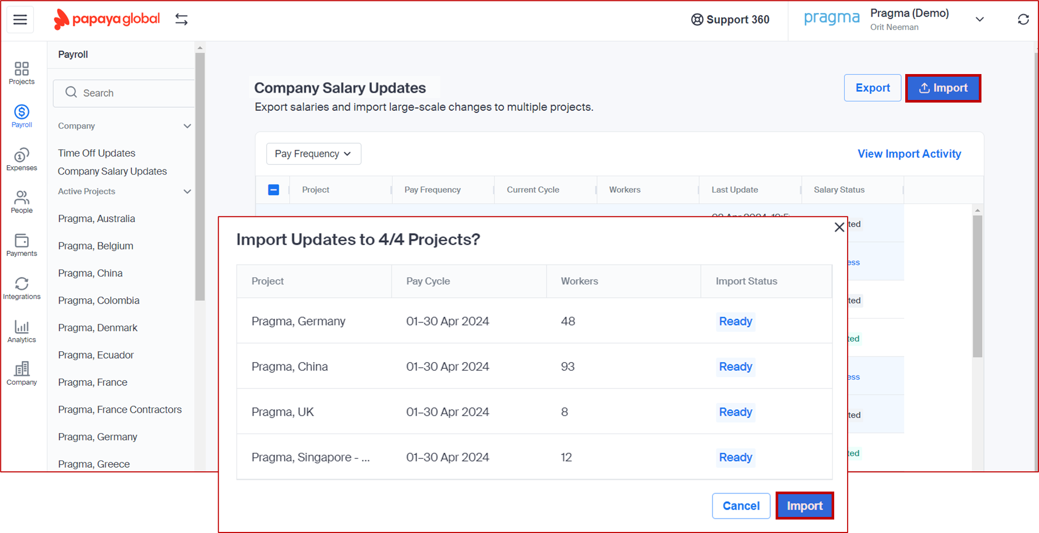Click Ready status for Pragma, UK
The height and width of the screenshot is (533, 1039).
click(x=735, y=412)
